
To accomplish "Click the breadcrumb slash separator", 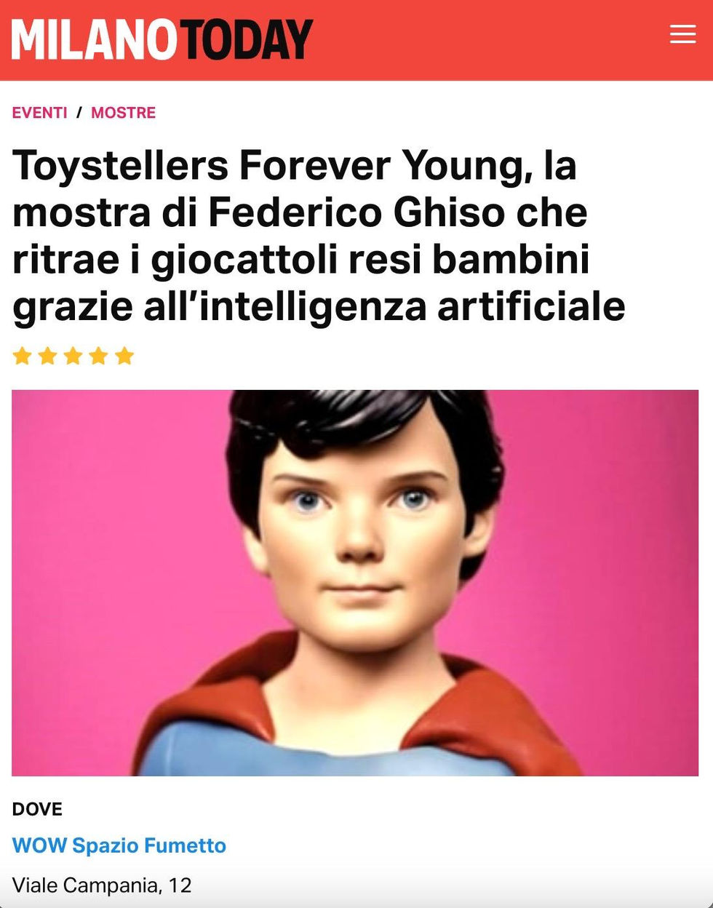I will tap(79, 113).
